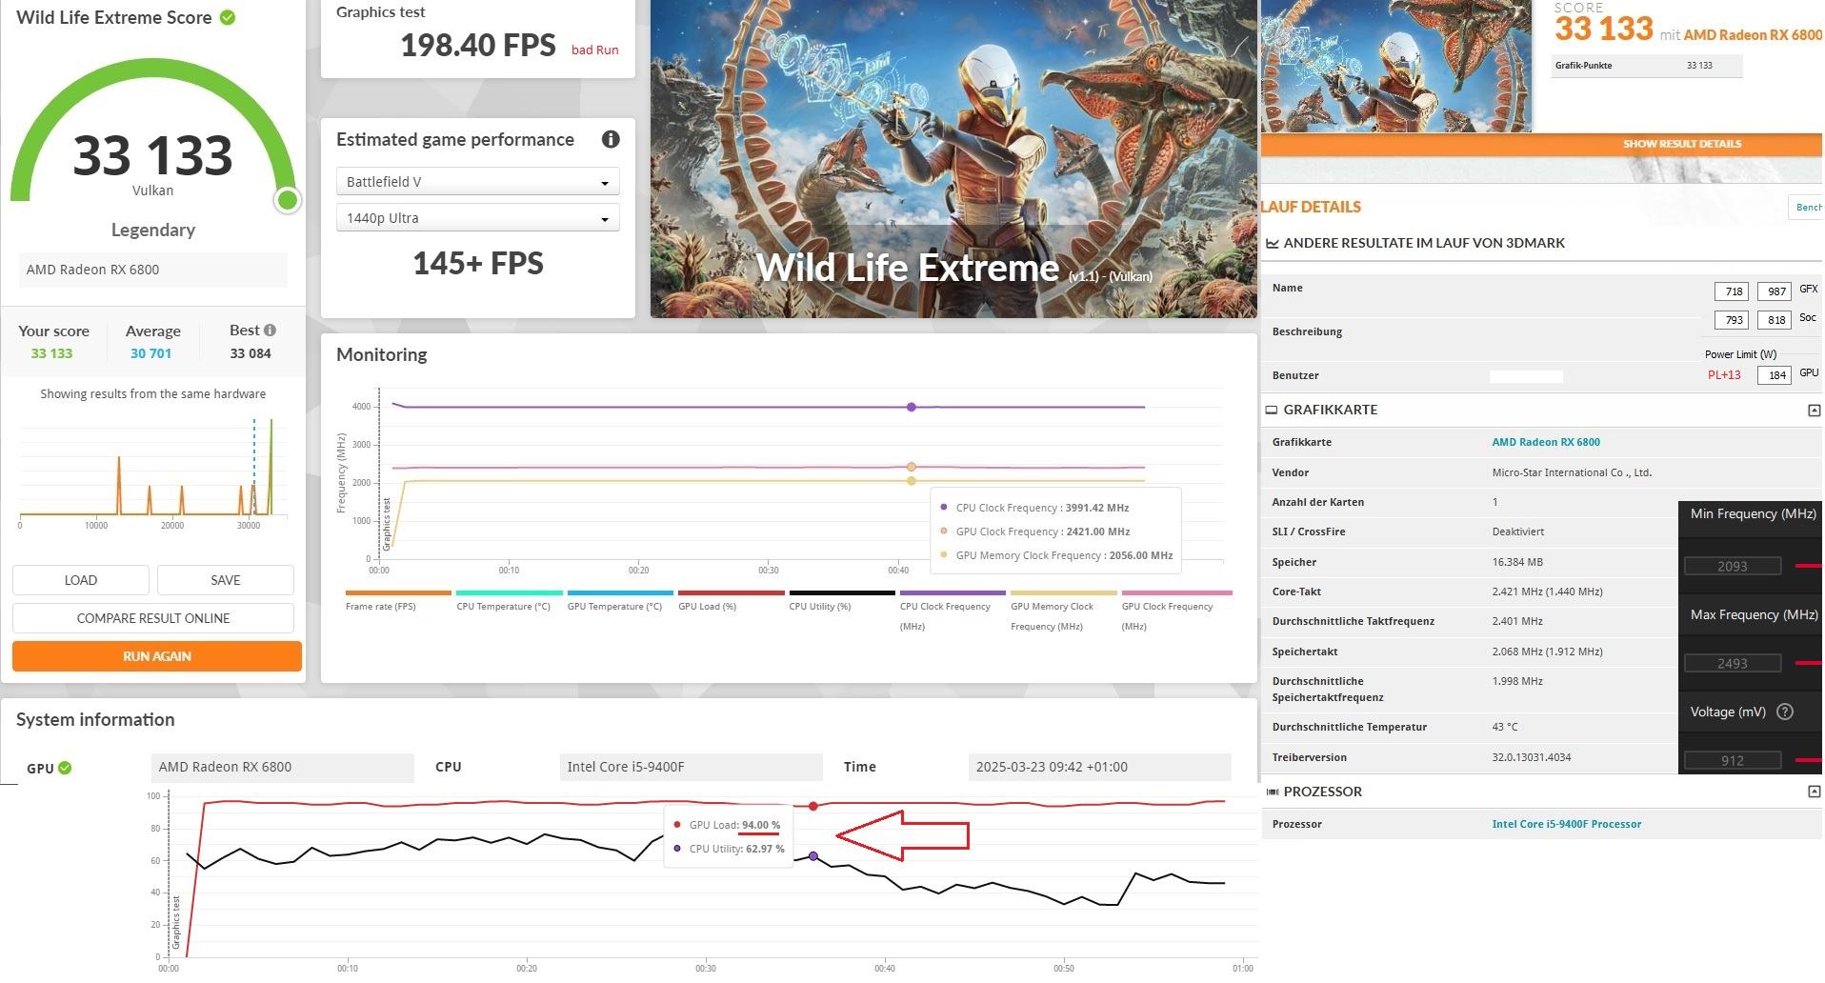Click the chip icon beside PROZESSOR heading
The width and height of the screenshot is (1825, 983).
1272,792
